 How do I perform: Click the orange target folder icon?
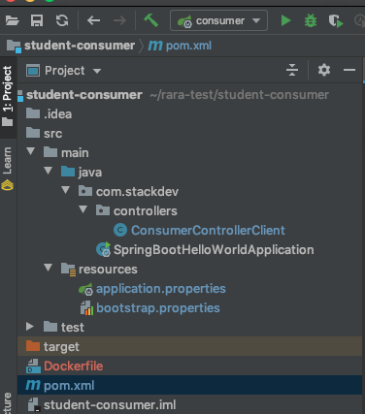coord(33,346)
